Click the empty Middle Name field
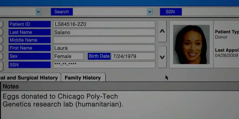 click(x=104, y=40)
